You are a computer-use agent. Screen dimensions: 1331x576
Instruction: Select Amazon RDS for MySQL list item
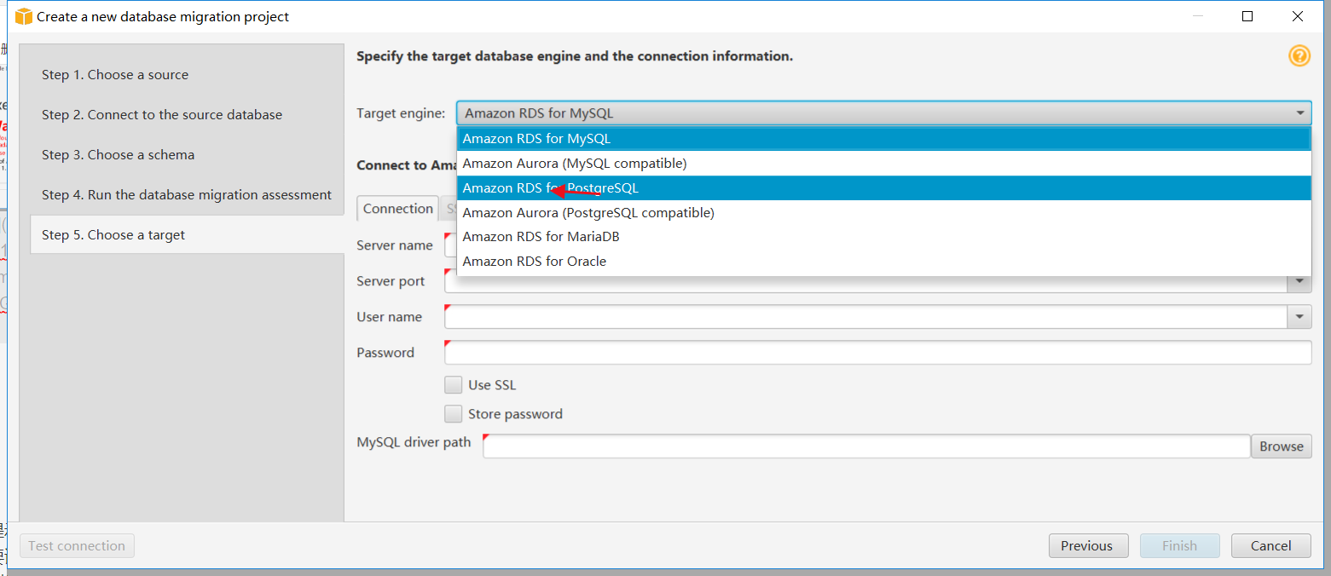pyautogui.click(x=536, y=139)
